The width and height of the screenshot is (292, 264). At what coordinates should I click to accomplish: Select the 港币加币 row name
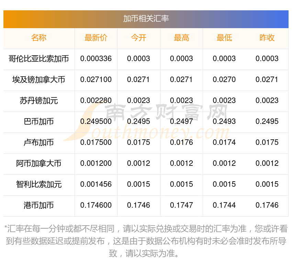39,205
